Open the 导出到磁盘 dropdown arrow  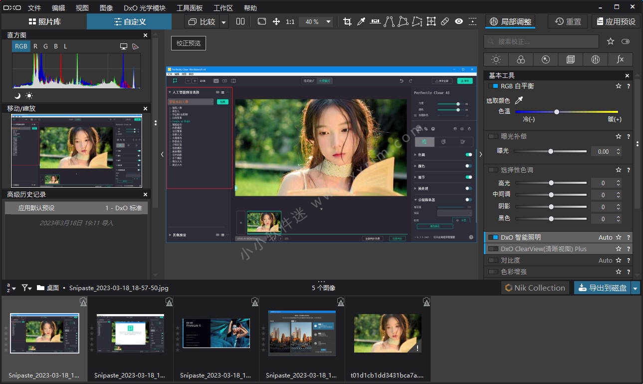click(x=635, y=288)
